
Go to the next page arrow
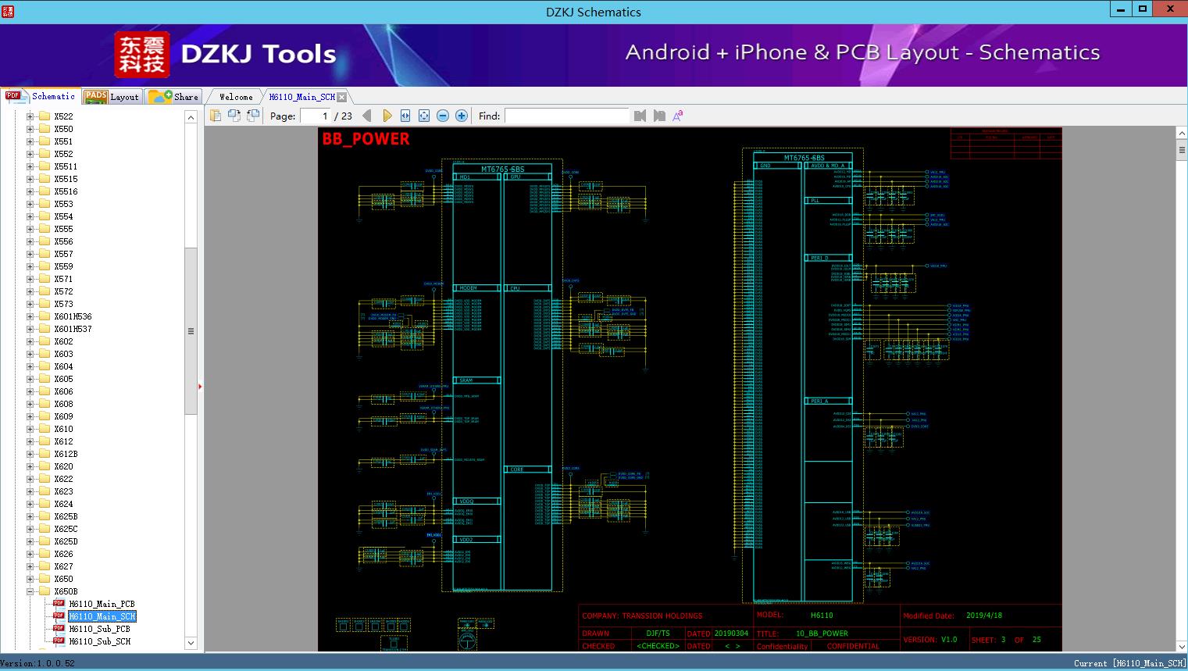[x=387, y=116]
